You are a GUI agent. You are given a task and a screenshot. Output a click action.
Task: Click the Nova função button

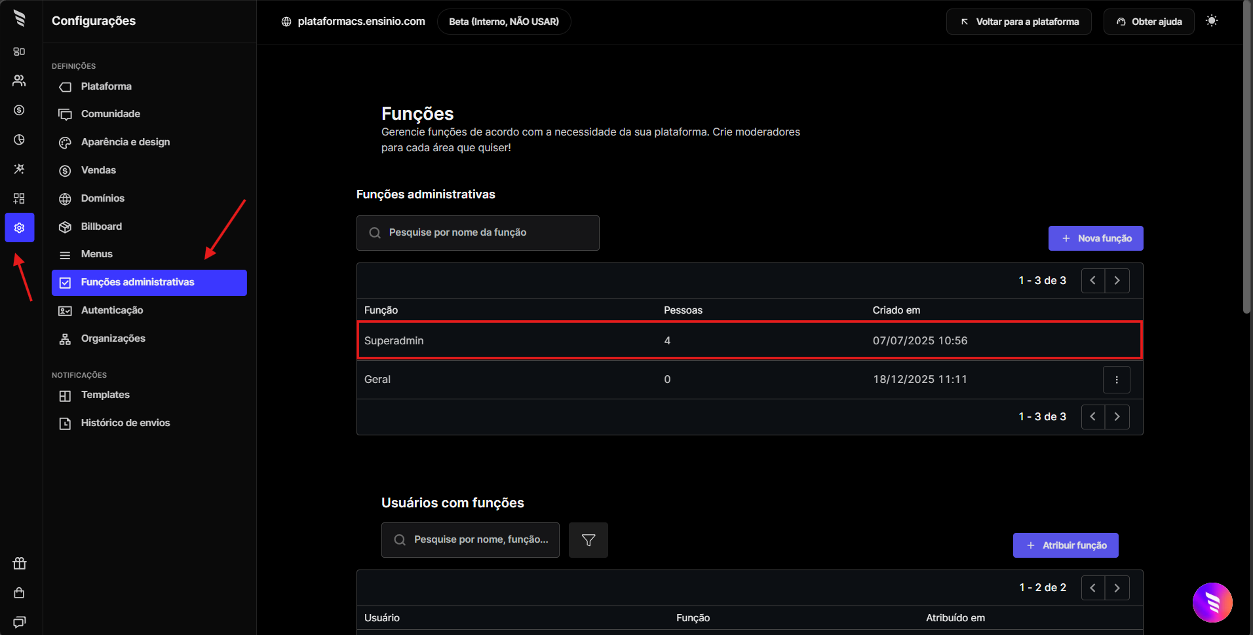pyautogui.click(x=1095, y=238)
